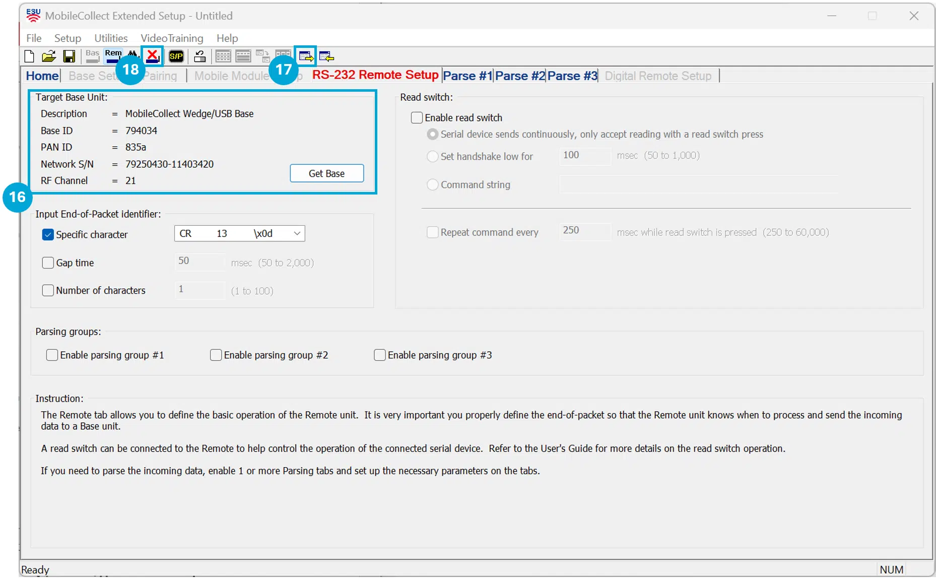Screen dimensions: 936x578
Task: Click the Repeat command 250 msec field
Action: click(x=585, y=231)
